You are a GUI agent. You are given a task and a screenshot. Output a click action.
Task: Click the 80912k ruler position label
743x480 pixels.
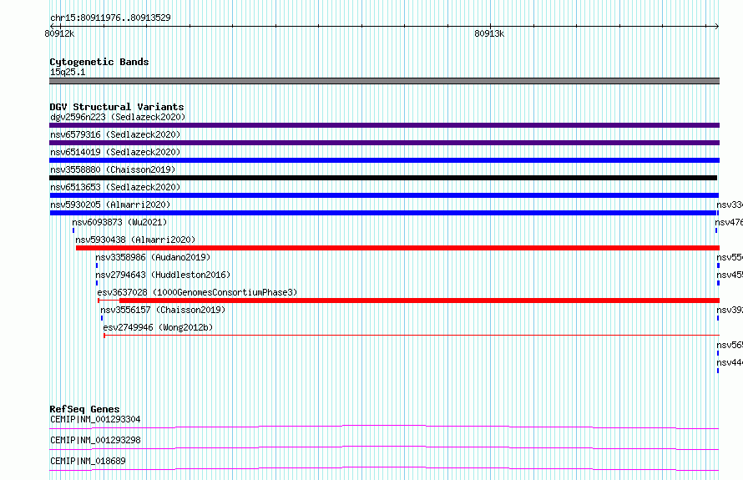tap(59, 33)
